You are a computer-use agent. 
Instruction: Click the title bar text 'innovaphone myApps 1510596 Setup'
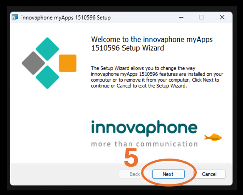(x=66, y=17)
